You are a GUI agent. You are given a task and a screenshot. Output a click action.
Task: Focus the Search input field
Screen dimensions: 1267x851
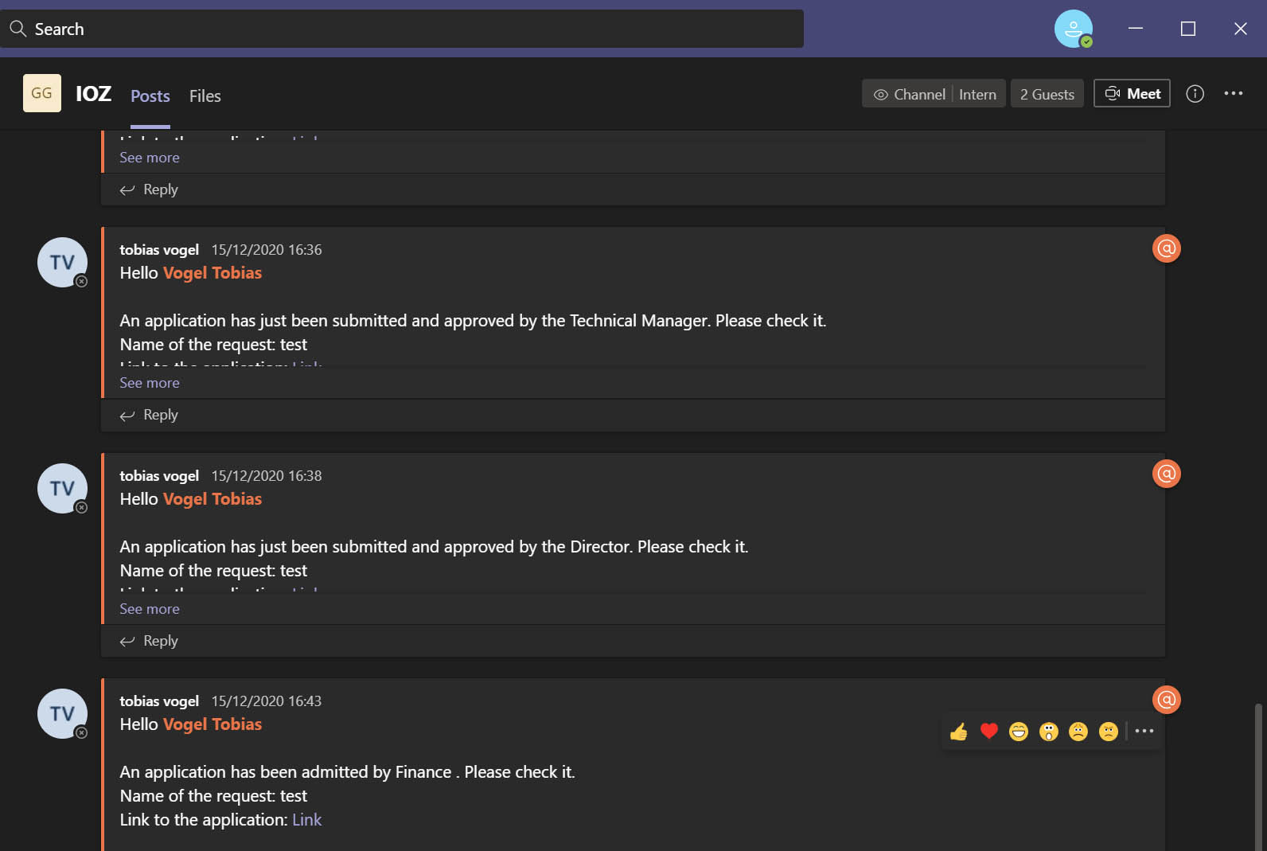(401, 29)
